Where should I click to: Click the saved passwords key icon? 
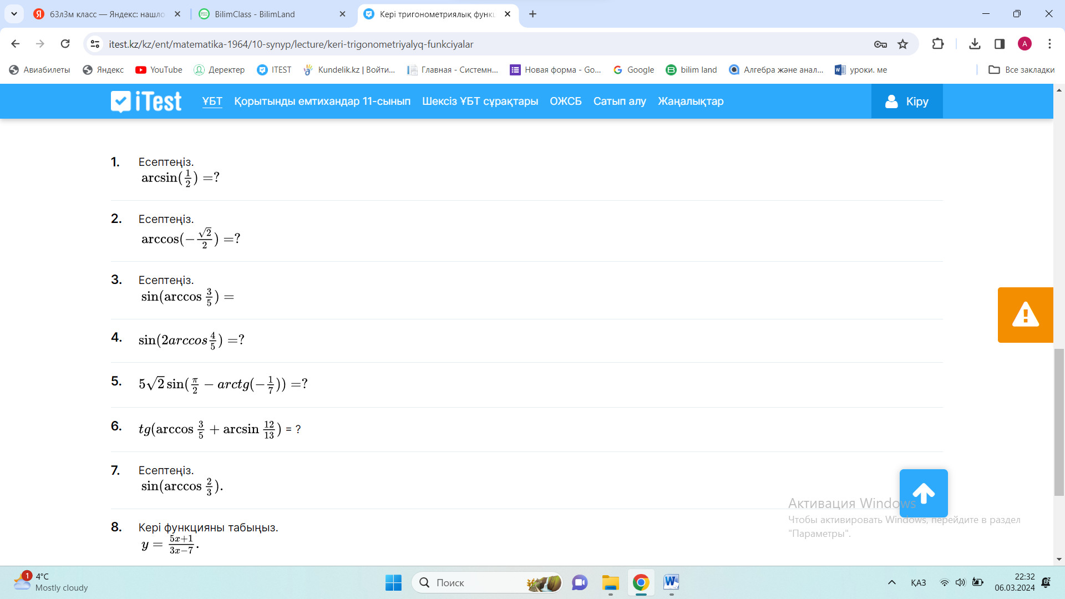(880, 44)
